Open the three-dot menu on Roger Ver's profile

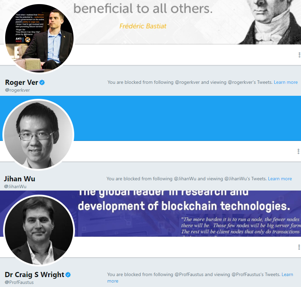tap(299, 55)
